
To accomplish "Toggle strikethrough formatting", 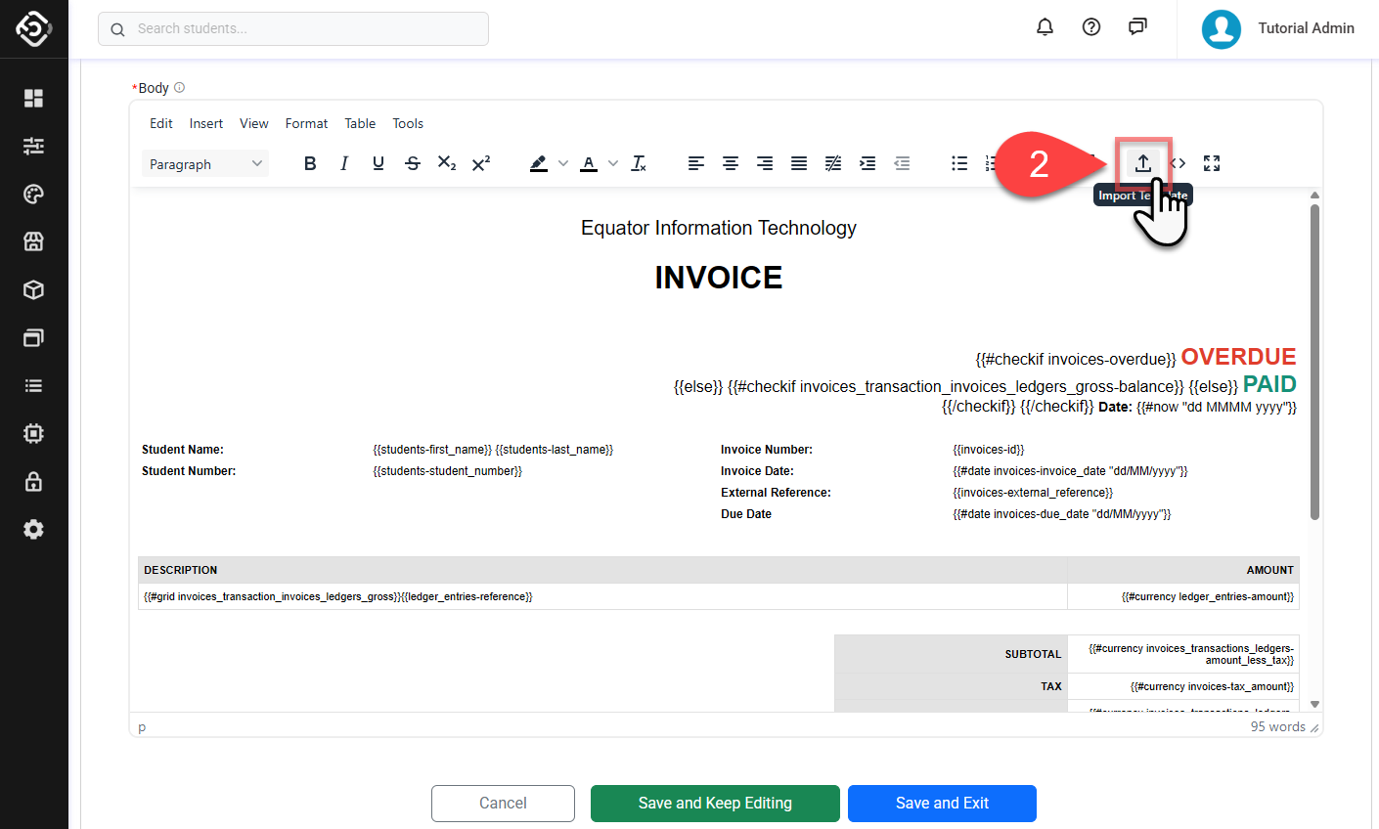I will click(413, 163).
